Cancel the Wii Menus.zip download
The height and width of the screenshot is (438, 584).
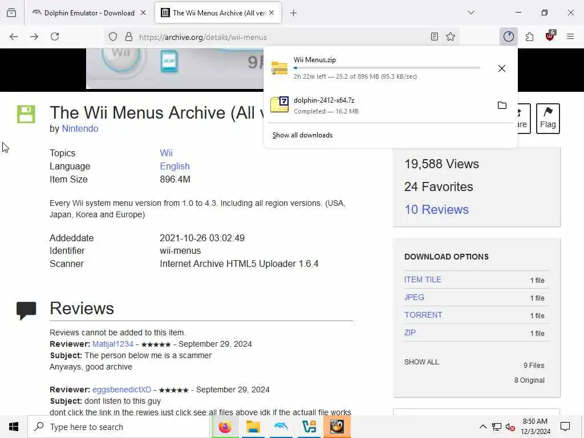(502, 68)
